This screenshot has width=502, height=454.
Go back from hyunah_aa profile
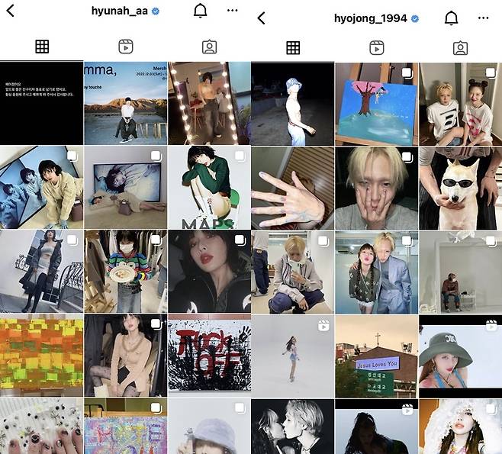(x=11, y=11)
